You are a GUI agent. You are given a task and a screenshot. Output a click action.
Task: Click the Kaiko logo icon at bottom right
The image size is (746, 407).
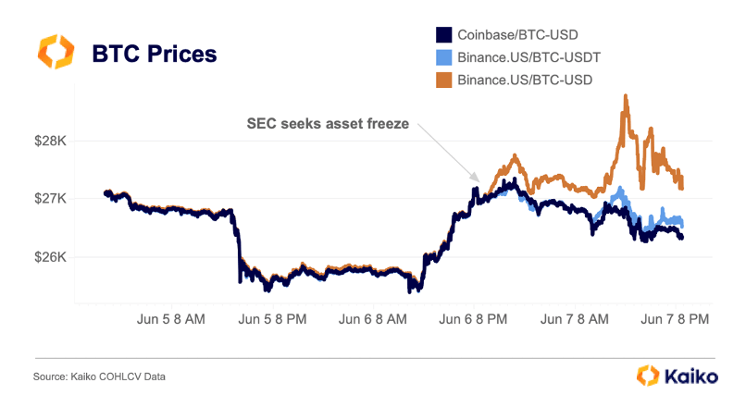[649, 376]
